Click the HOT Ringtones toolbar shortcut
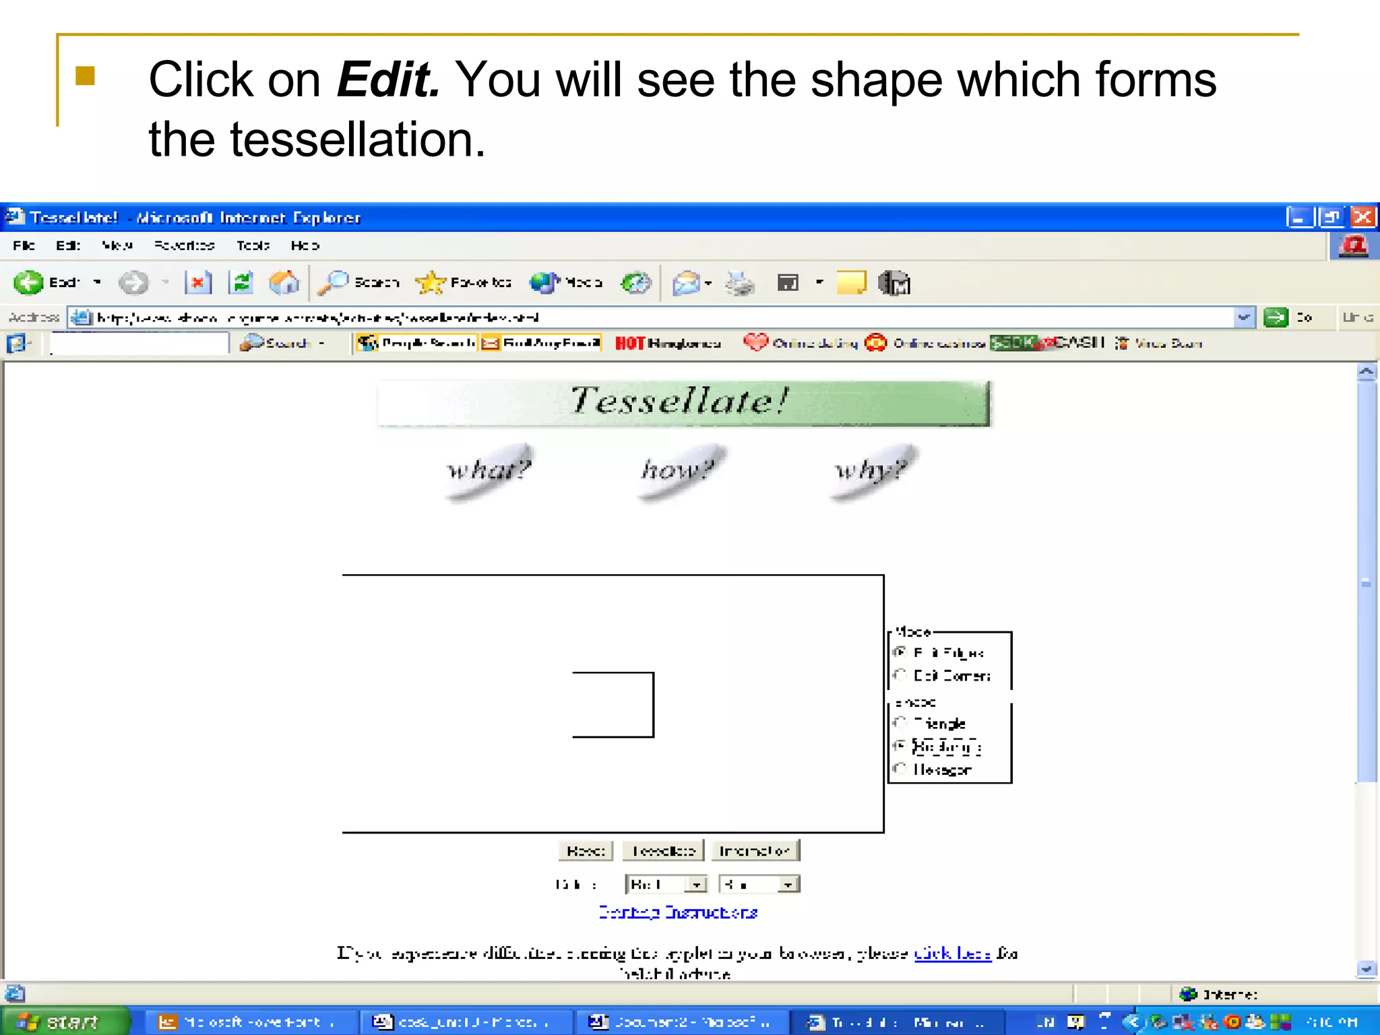 click(x=668, y=343)
